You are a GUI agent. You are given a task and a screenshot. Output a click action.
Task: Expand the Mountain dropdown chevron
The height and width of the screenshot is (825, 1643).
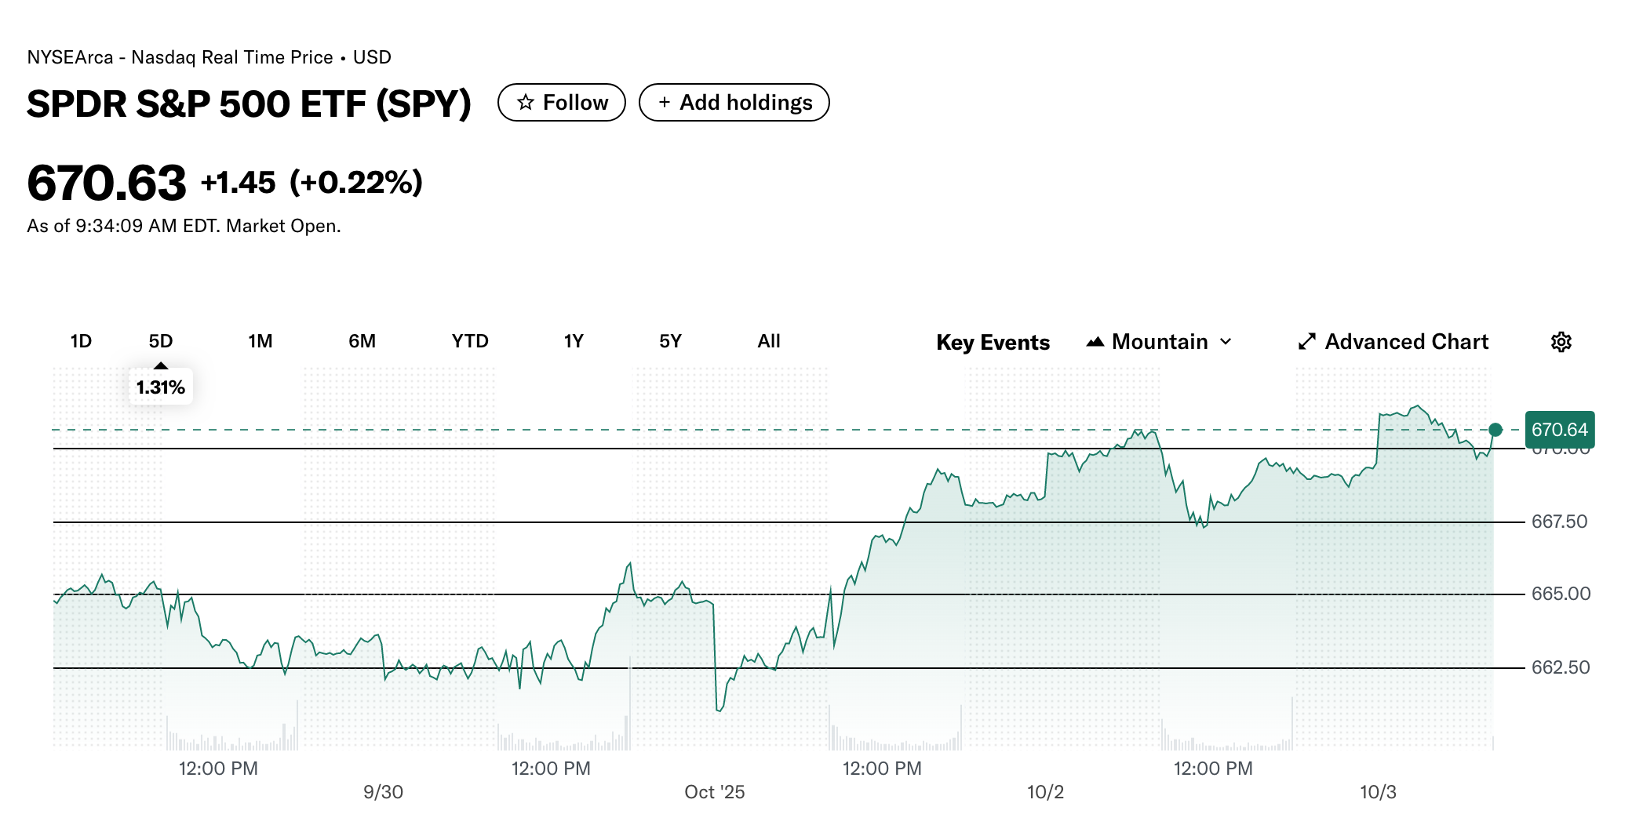click(x=1226, y=342)
